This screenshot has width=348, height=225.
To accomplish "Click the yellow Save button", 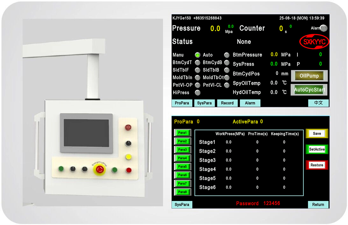I will pos(317,134).
